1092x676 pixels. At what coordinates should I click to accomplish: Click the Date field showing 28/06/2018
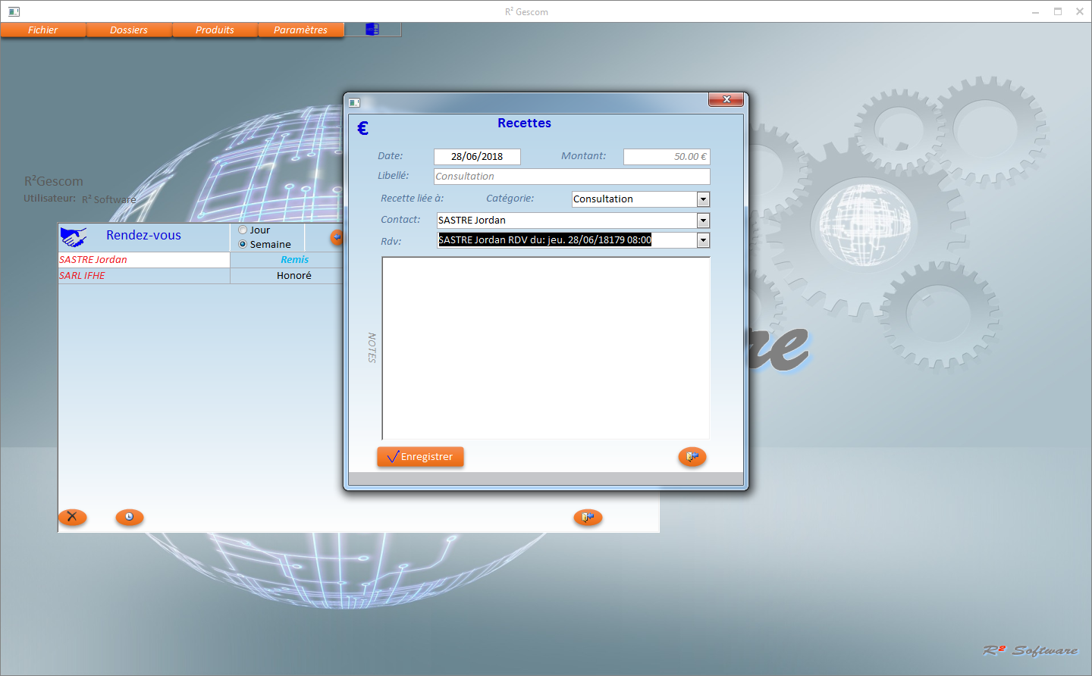point(477,156)
